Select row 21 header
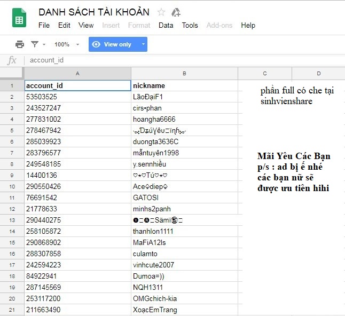Screen dimensions: 345x316 click(x=12, y=310)
